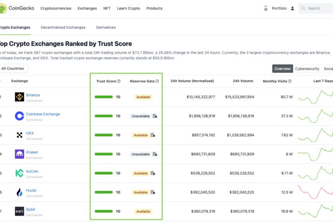This screenshot has width=333, height=222.
Task: Open the Cryptocurrencies menu
Action: click(x=56, y=8)
